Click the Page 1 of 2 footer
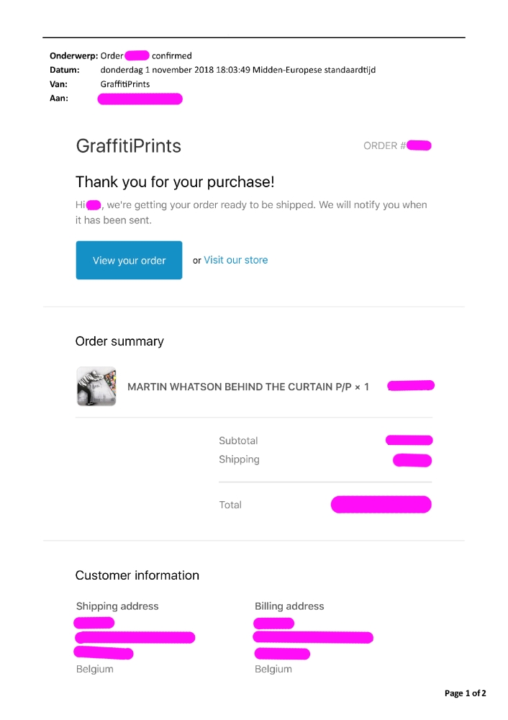The height and width of the screenshot is (720, 508). click(465, 693)
